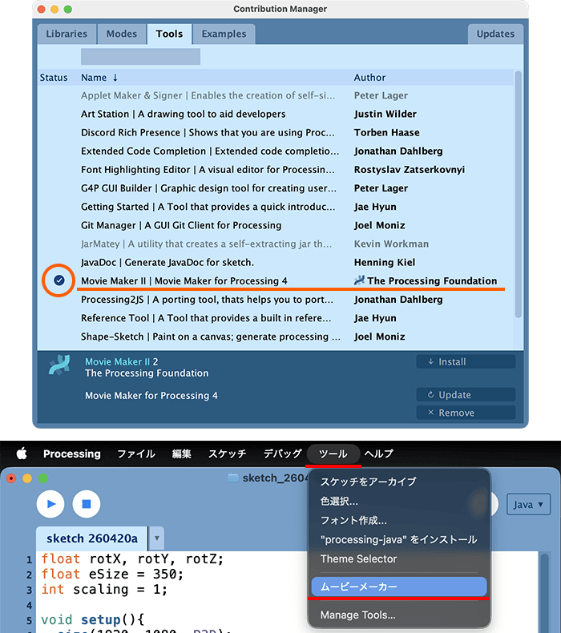Open the Java mode dropdown
This screenshot has height=633, width=561.
click(528, 505)
